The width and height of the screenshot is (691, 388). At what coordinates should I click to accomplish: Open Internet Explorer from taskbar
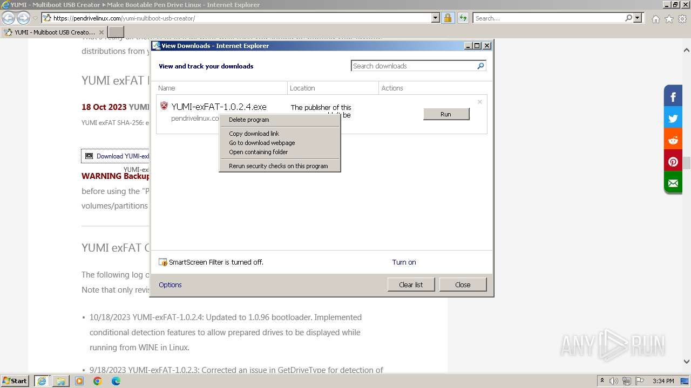point(42,381)
